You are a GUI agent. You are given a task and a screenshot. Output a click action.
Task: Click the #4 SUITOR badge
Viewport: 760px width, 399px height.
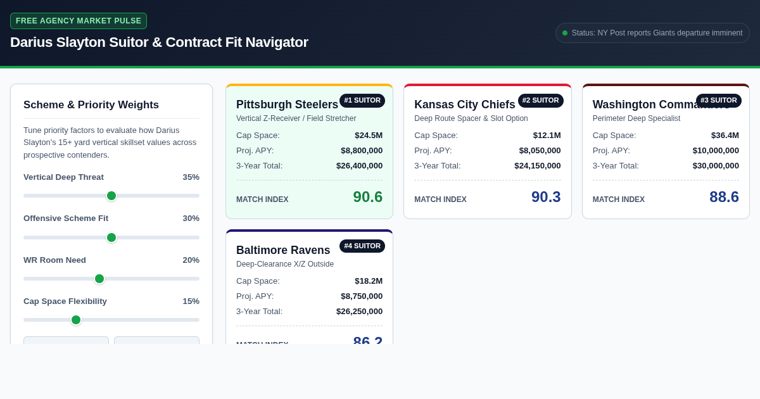click(362, 246)
